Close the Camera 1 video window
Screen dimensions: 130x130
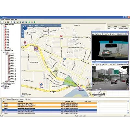(x=127, y=62)
